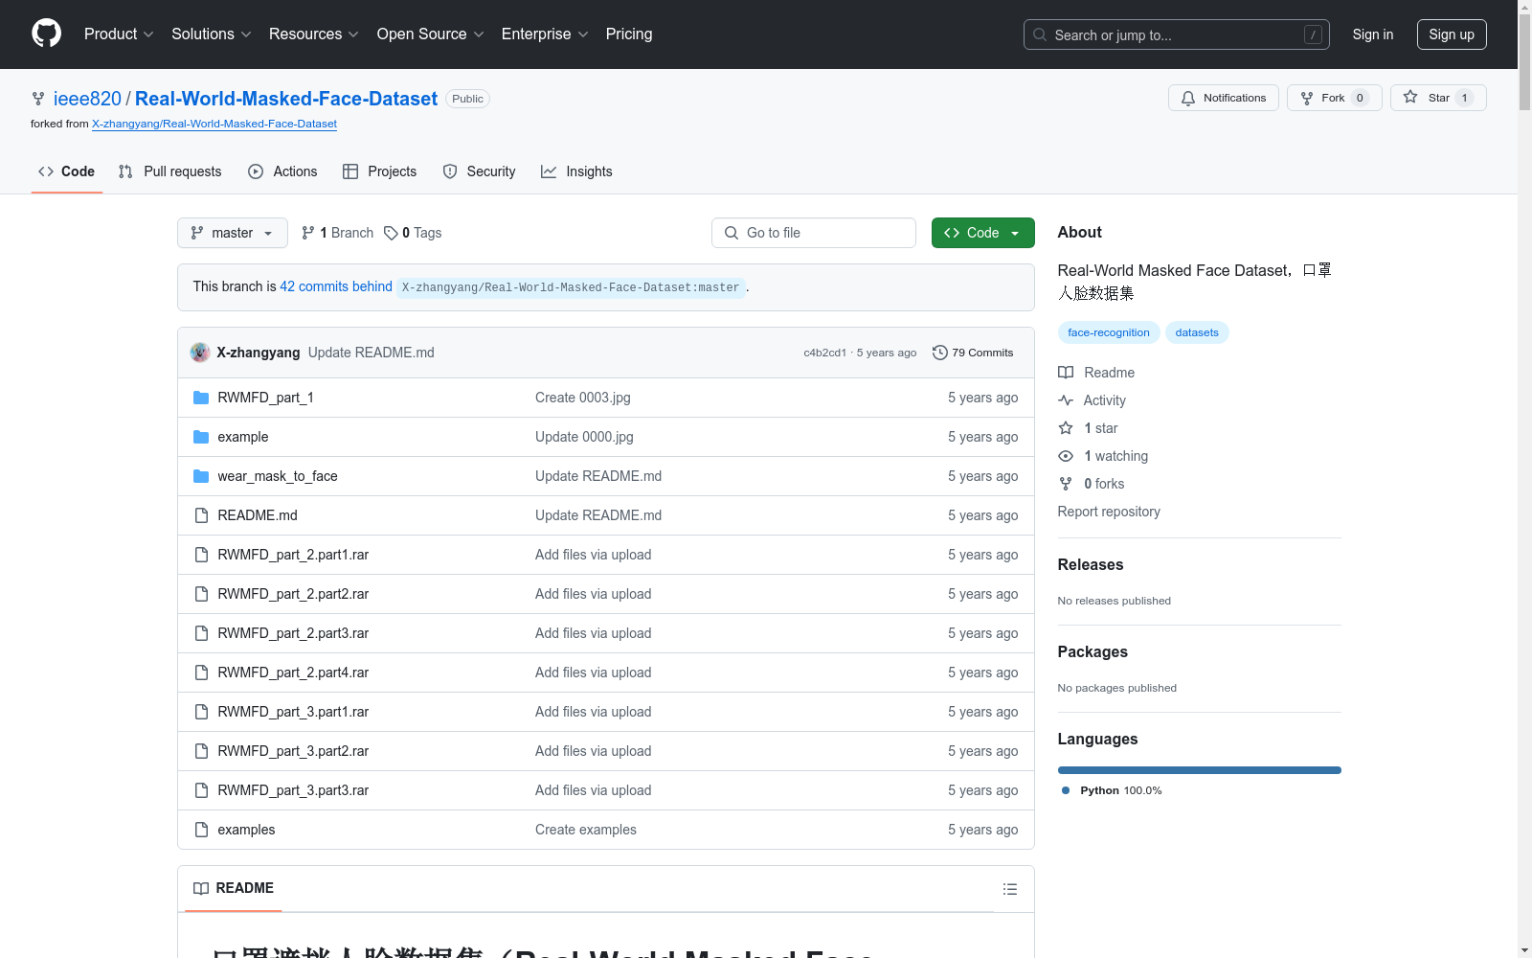Image resolution: width=1532 pixels, height=958 pixels.
Task: Click the RWMFD_part_2.part4.rar file icon
Action: (x=201, y=673)
